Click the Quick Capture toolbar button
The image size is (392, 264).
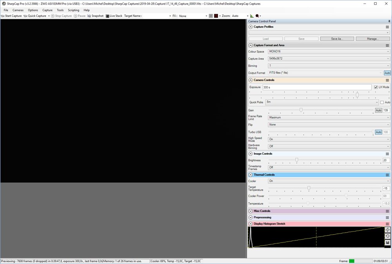click(35, 16)
